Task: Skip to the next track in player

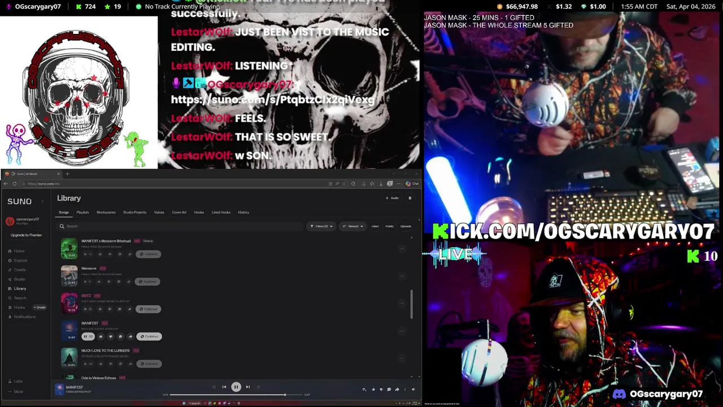Action: [248, 387]
